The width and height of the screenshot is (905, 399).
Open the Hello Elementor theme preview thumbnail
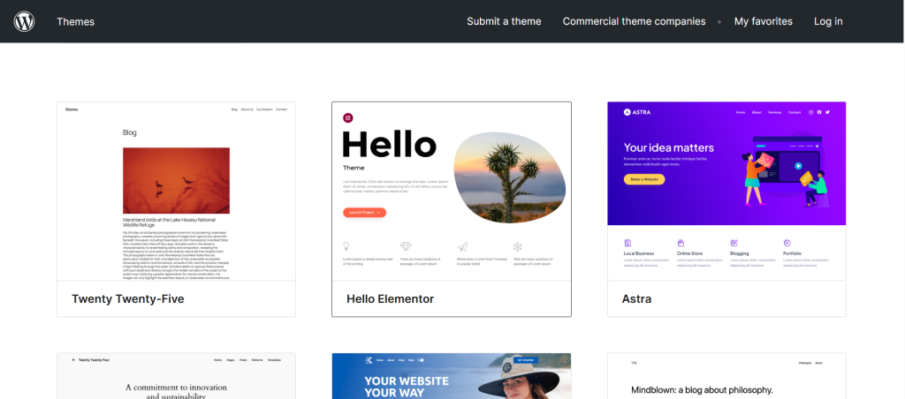click(452, 192)
